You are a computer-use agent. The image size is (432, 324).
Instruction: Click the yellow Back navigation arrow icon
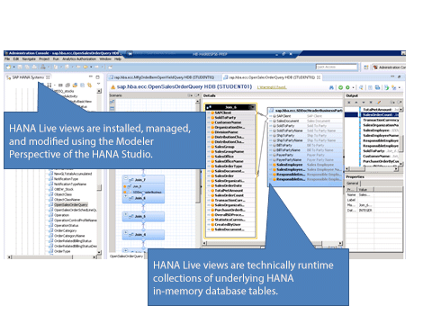[85, 67]
